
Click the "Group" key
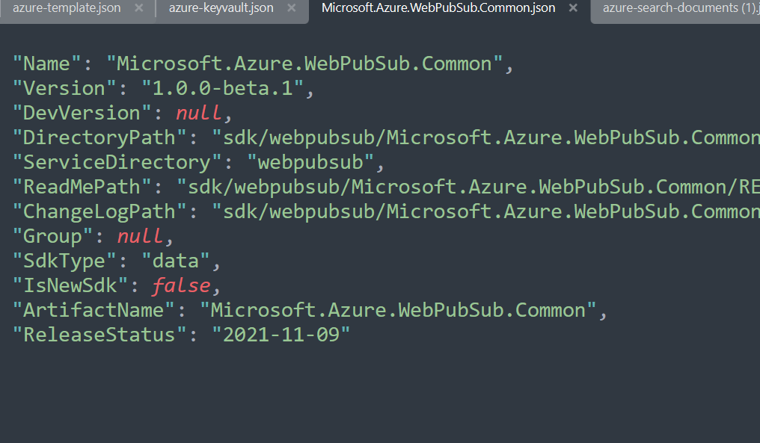pos(52,237)
